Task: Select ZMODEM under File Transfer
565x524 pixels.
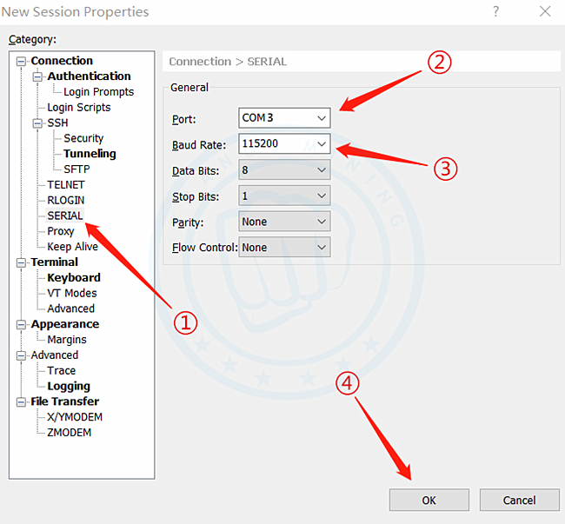Action: coord(69,433)
